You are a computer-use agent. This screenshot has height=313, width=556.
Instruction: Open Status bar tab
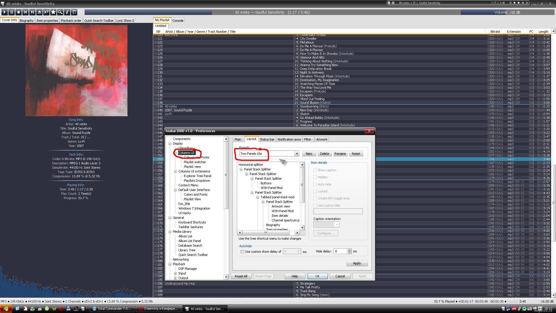(x=267, y=139)
